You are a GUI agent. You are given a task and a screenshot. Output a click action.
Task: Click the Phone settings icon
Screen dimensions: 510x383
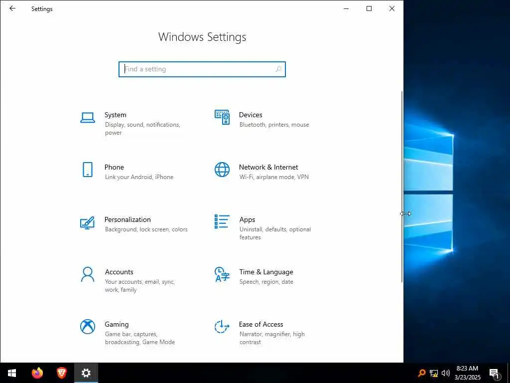(x=88, y=170)
